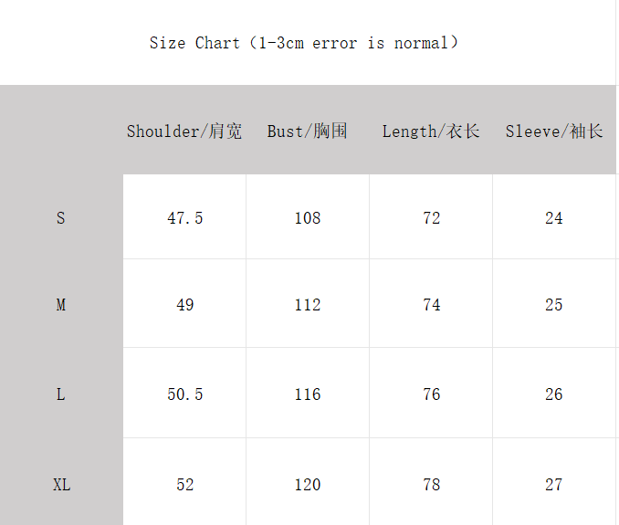This screenshot has width=619, height=525.
Task: Click the 50.5 shoulder value cell
Action: (185, 394)
